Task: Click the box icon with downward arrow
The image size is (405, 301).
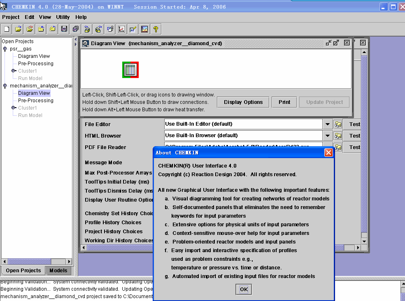Action: tap(87, 29)
